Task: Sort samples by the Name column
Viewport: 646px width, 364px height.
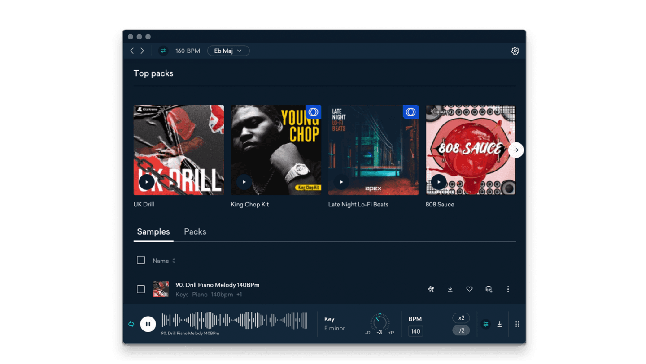Action: (x=164, y=261)
